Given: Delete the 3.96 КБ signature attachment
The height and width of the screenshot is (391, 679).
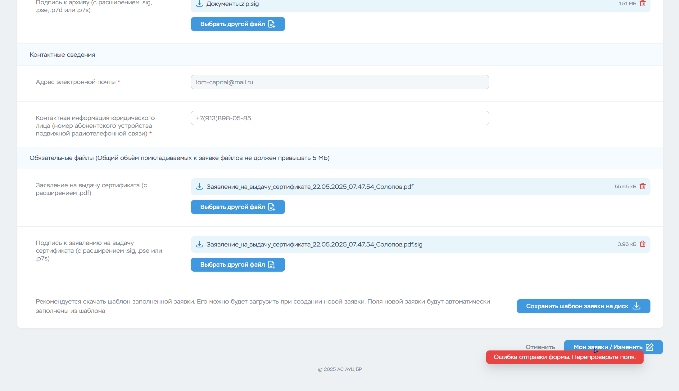Looking at the screenshot, I should pyautogui.click(x=643, y=244).
